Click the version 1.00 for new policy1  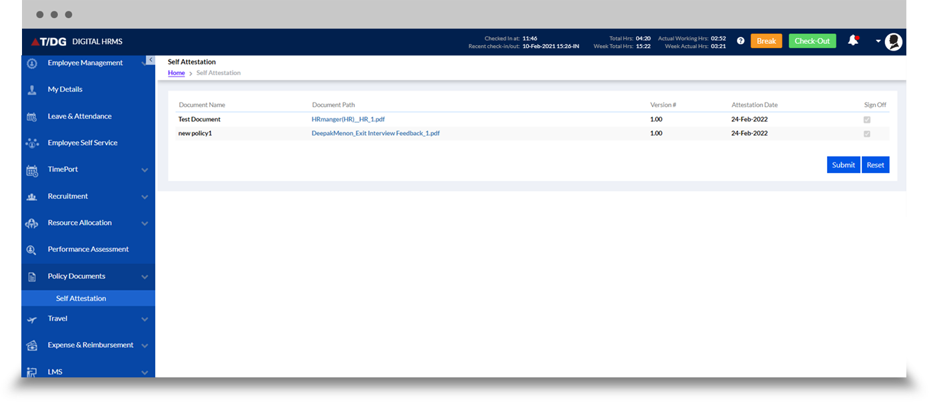click(x=656, y=133)
